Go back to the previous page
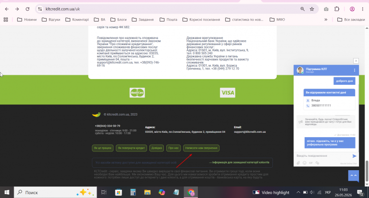The image size is (369, 198). pos(7,9)
